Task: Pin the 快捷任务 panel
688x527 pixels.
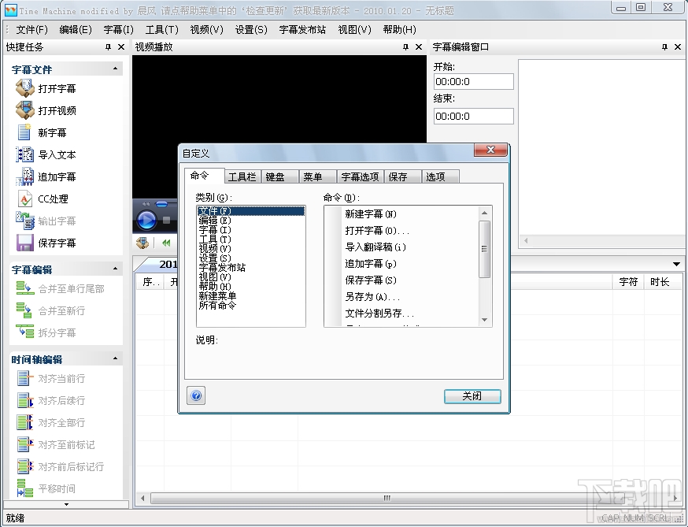Action: click(108, 47)
